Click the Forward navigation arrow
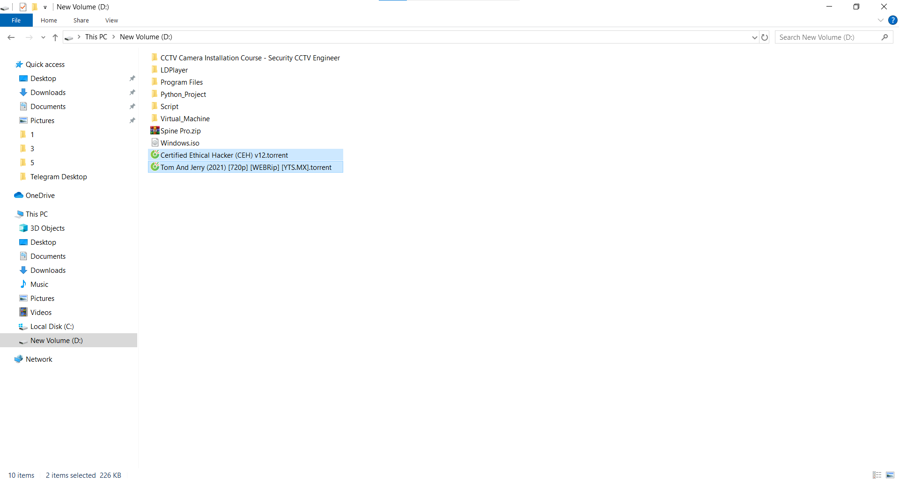899x482 pixels. pos(29,37)
